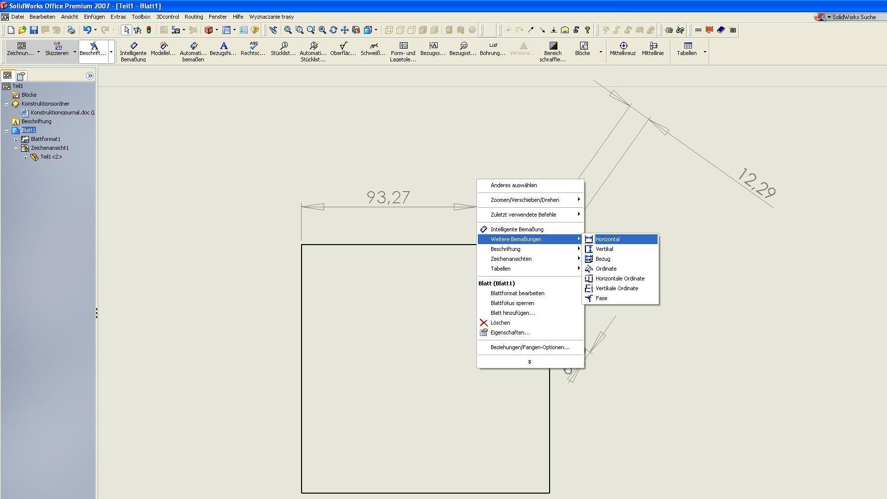887x499 pixels.
Task: Open the Datei menu
Action: click(17, 17)
